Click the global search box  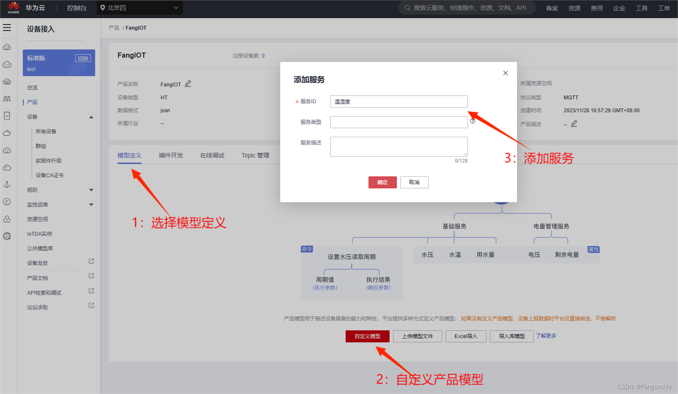click(x=467, y=8)
